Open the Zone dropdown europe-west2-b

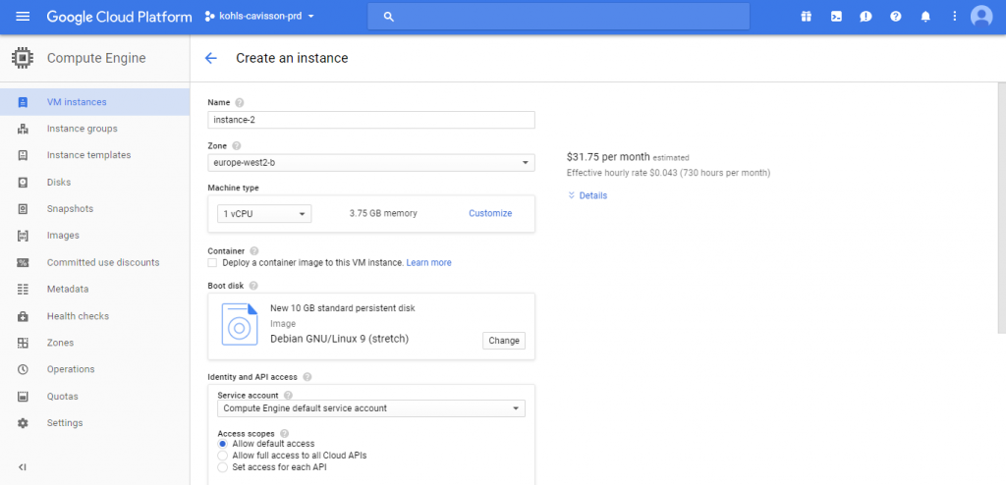371,162
